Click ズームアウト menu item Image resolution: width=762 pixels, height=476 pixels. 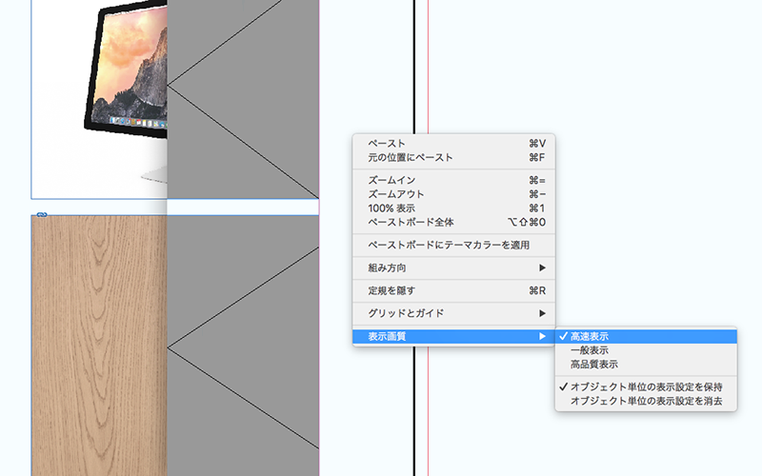454,194
